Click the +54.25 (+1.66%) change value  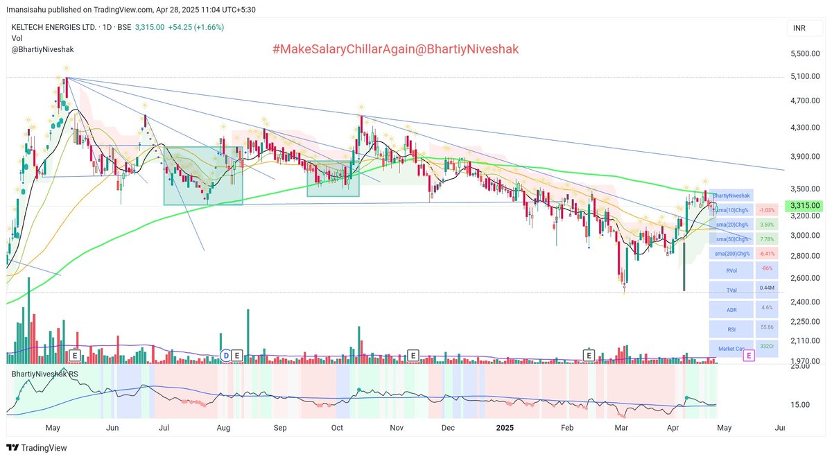coord(197,27)
